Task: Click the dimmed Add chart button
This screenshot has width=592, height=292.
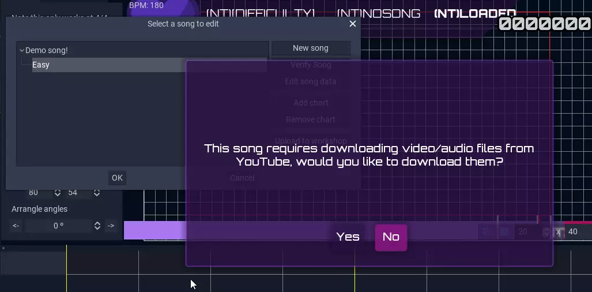Action: tap(311, 103)
